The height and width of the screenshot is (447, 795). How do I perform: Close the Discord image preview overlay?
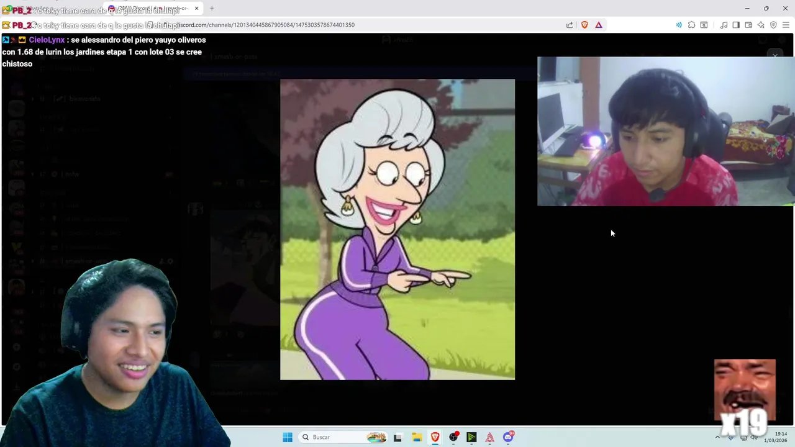click(x=775, y=56)
